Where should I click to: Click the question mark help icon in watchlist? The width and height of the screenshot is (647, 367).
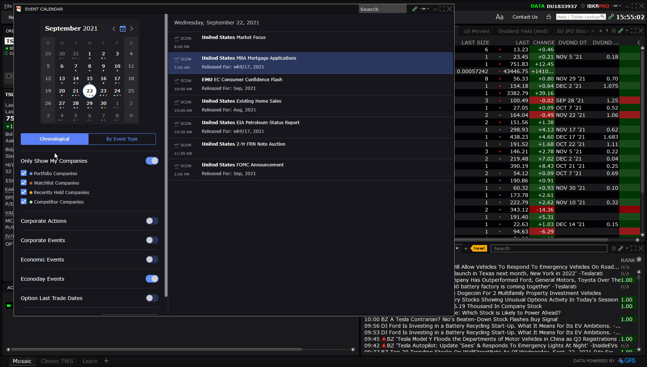point(607,31)
